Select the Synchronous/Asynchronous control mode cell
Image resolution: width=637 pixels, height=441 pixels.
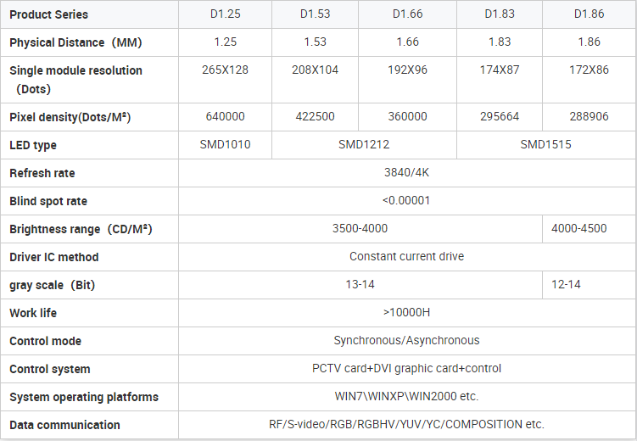tap(407, 340)
